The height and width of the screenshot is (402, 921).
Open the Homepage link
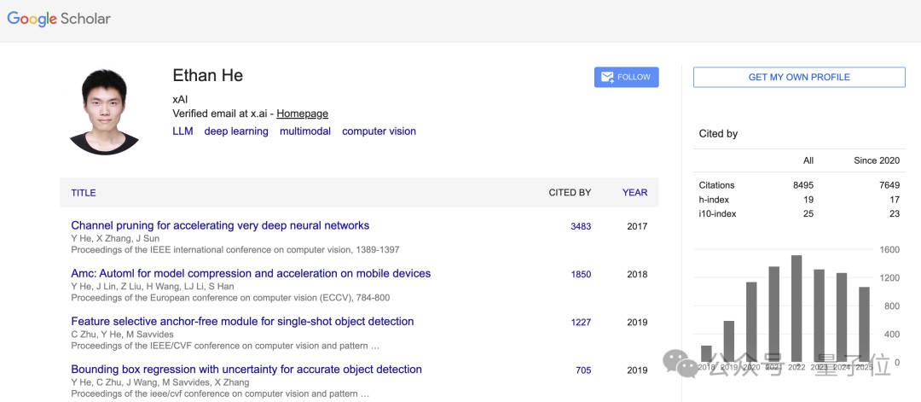pos(302,114)
